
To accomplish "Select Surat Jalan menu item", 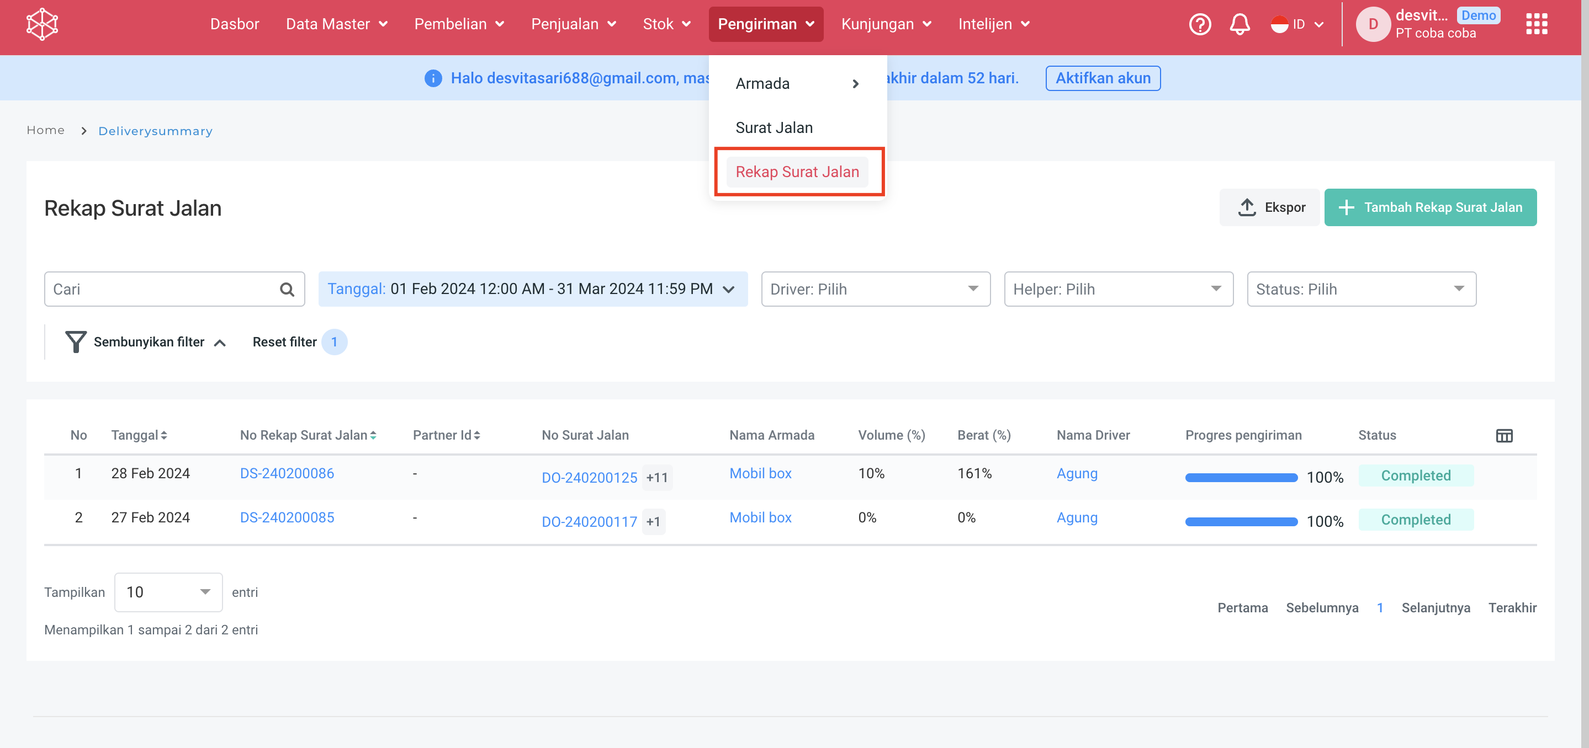I will click(774, 127).
